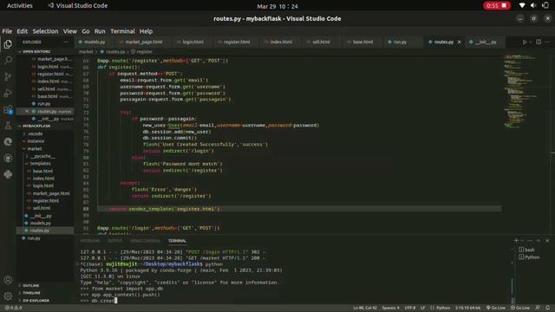Close the routes.py editor tab
Screen dimensions: 555x312
pos(460,42)
